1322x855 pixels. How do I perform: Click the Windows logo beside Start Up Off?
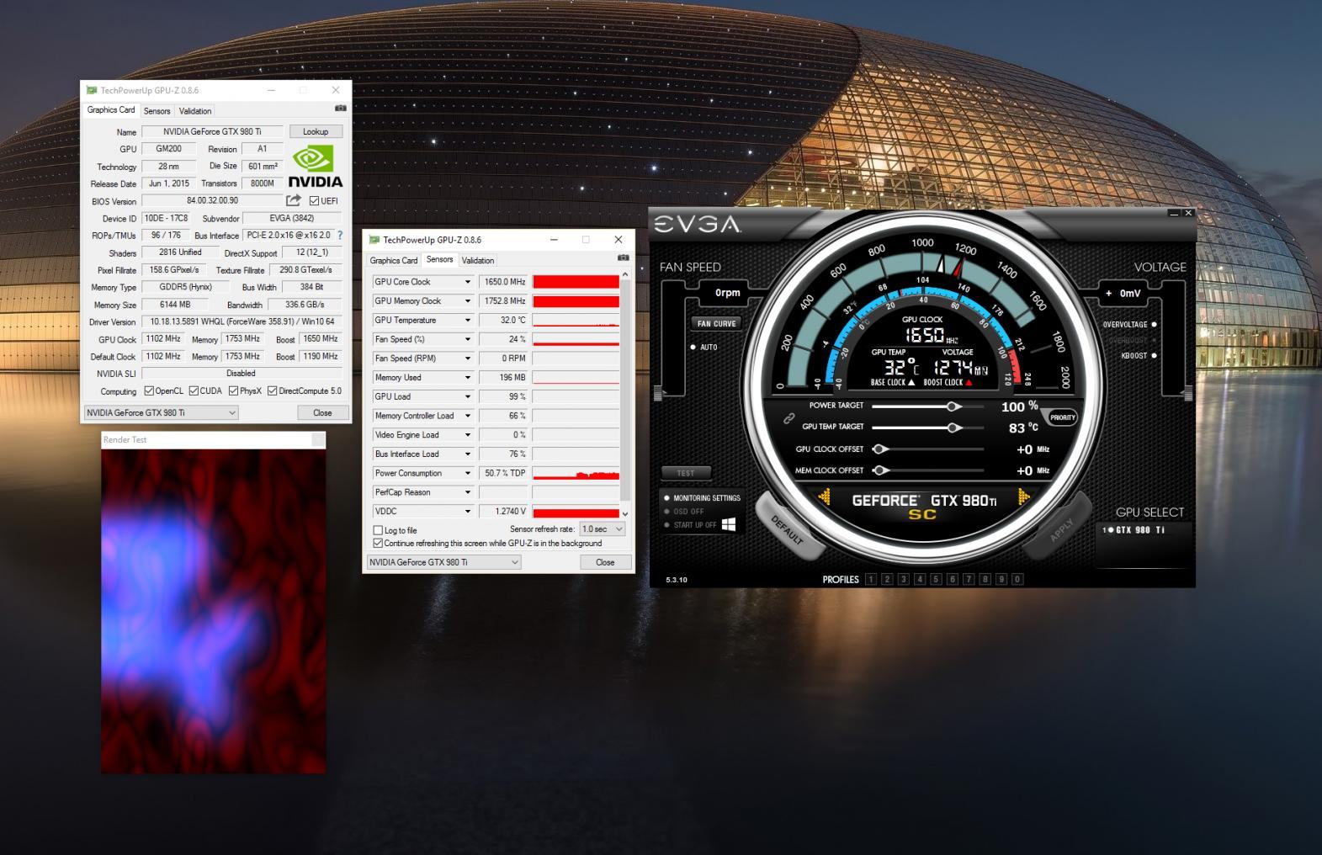(x=729, y=524)
